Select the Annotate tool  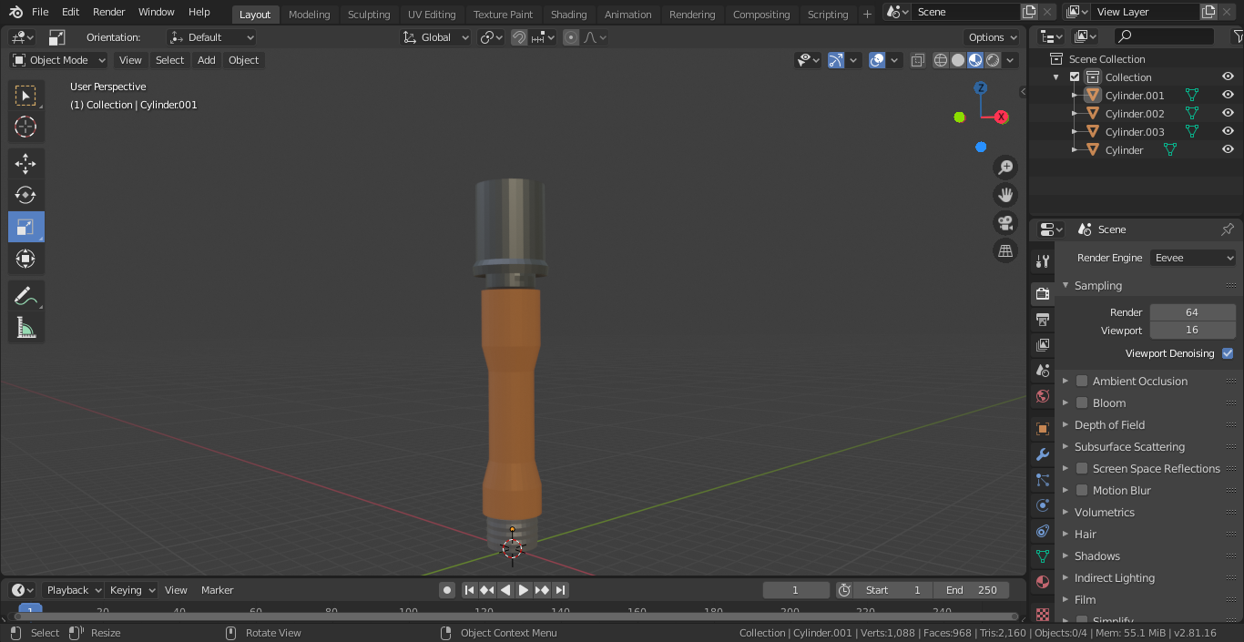tap(25, 296)
